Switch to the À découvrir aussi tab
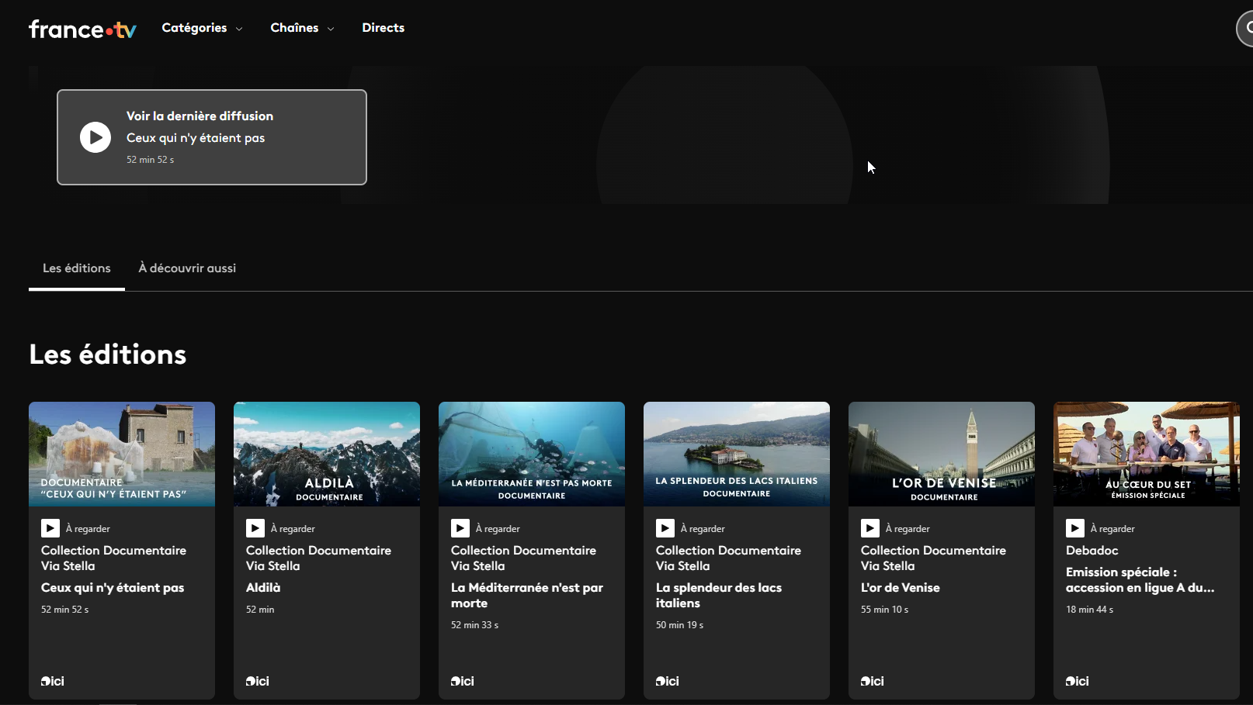 coord(187,268)
